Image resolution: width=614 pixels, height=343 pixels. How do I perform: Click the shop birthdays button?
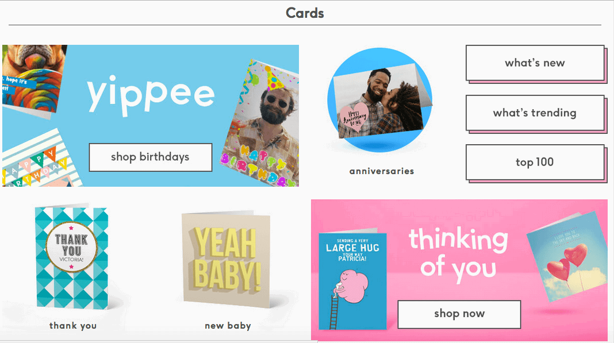click(151, 157)
